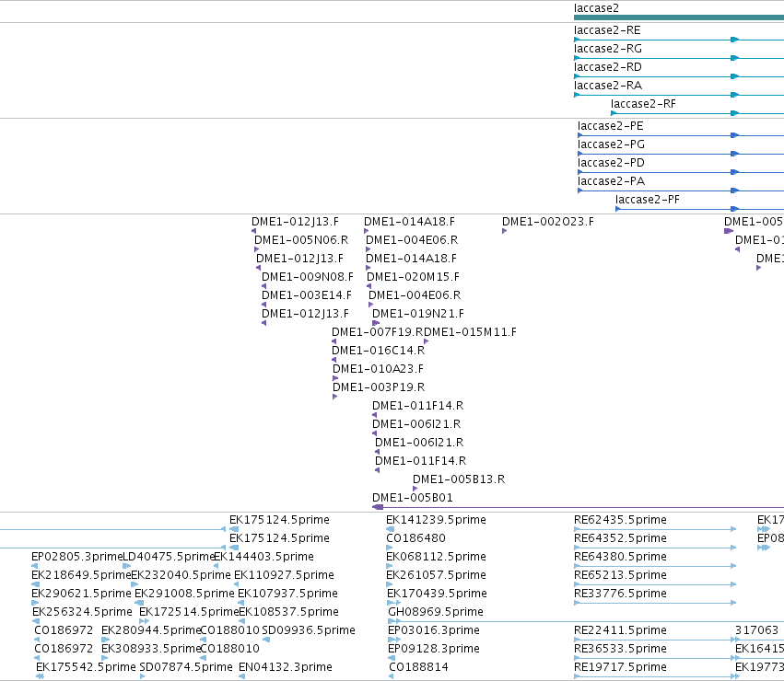Click the DME1-010A23.F label
This screenshot has width=784, height=681.
pyautogui.click(x=378, y=369)
